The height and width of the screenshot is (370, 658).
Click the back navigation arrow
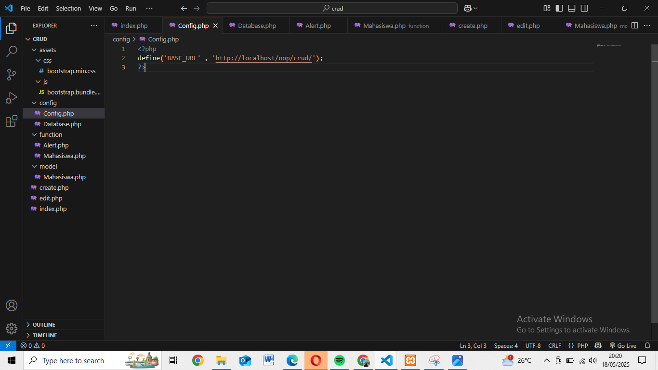[184, 8]
